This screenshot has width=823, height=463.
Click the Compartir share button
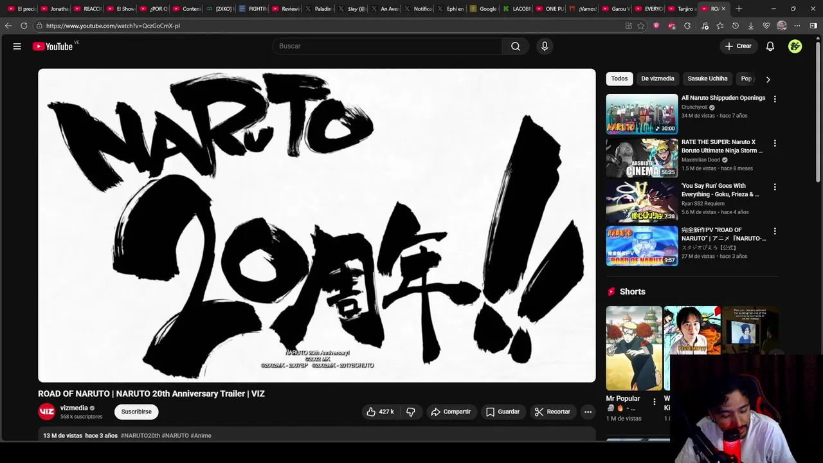click(451, 412)
